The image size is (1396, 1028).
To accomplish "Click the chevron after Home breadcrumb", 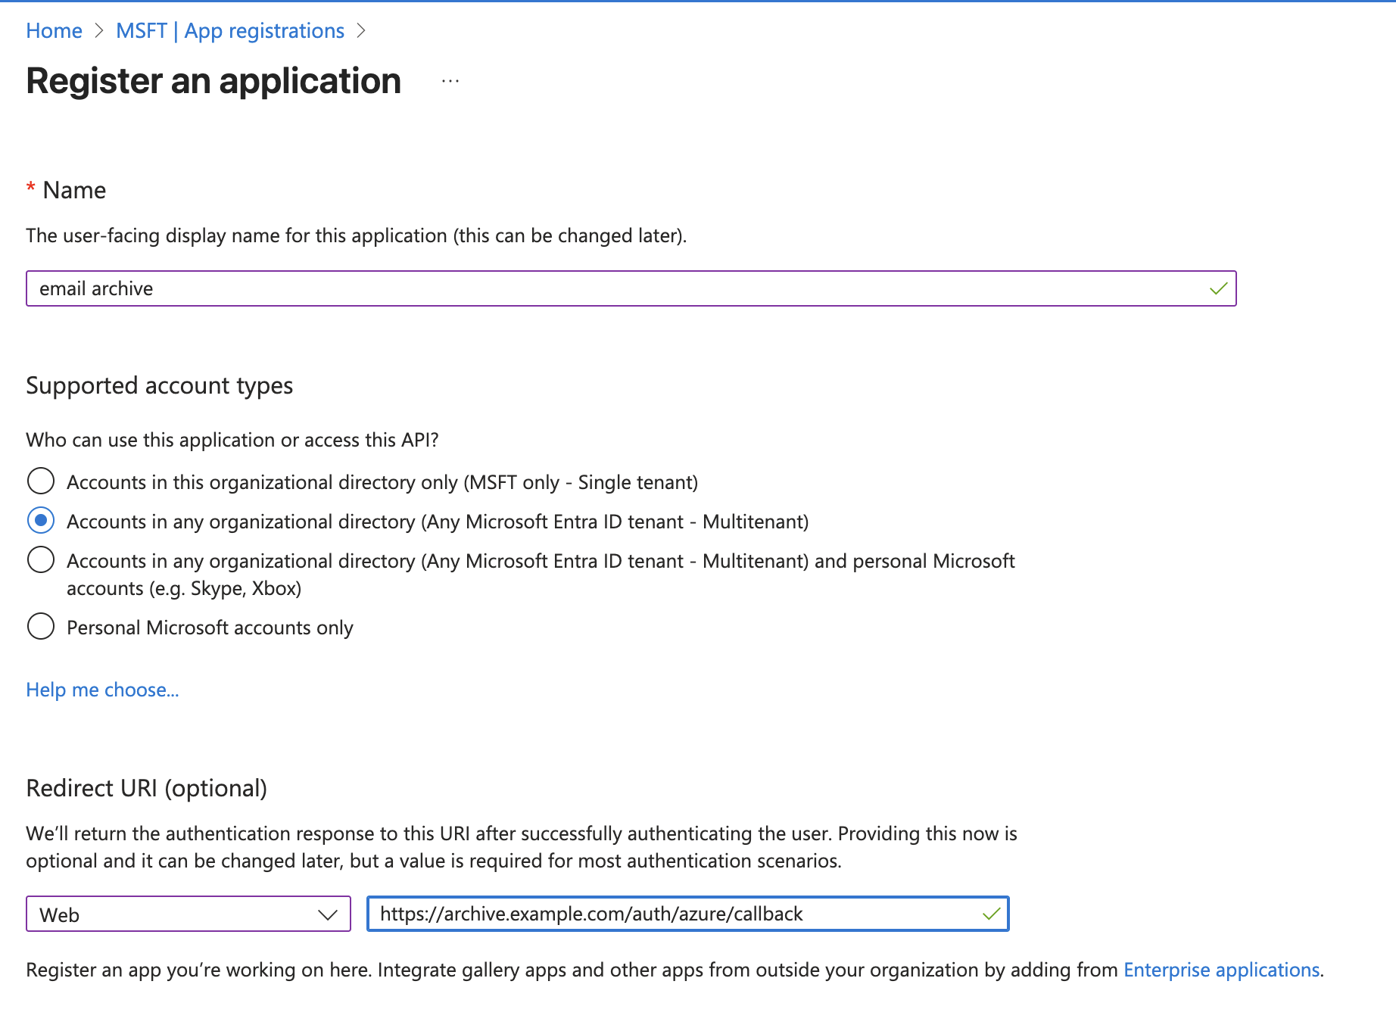I will point(99,31).
